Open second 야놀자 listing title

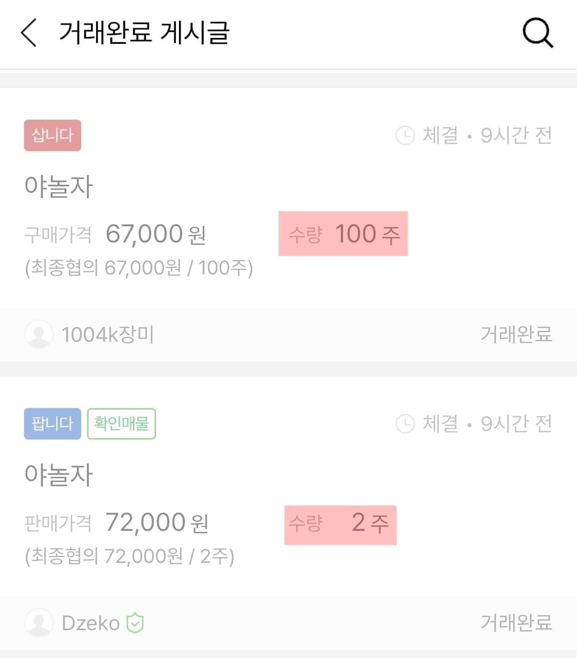[59, 475]
